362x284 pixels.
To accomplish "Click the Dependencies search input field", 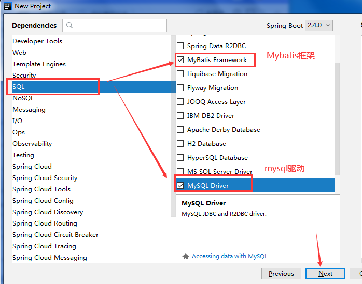I will pyautogui.click(x=115, y=25).
